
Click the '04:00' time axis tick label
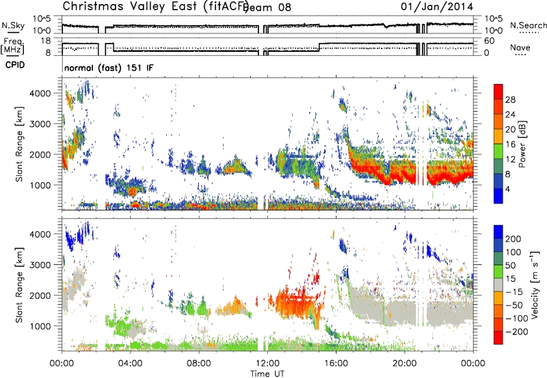point(131,364)
